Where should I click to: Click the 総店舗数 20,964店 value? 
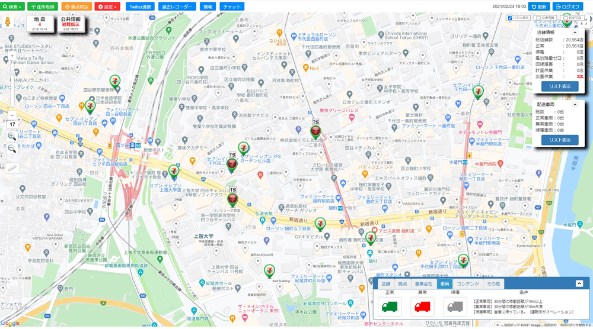coord(575,40)
